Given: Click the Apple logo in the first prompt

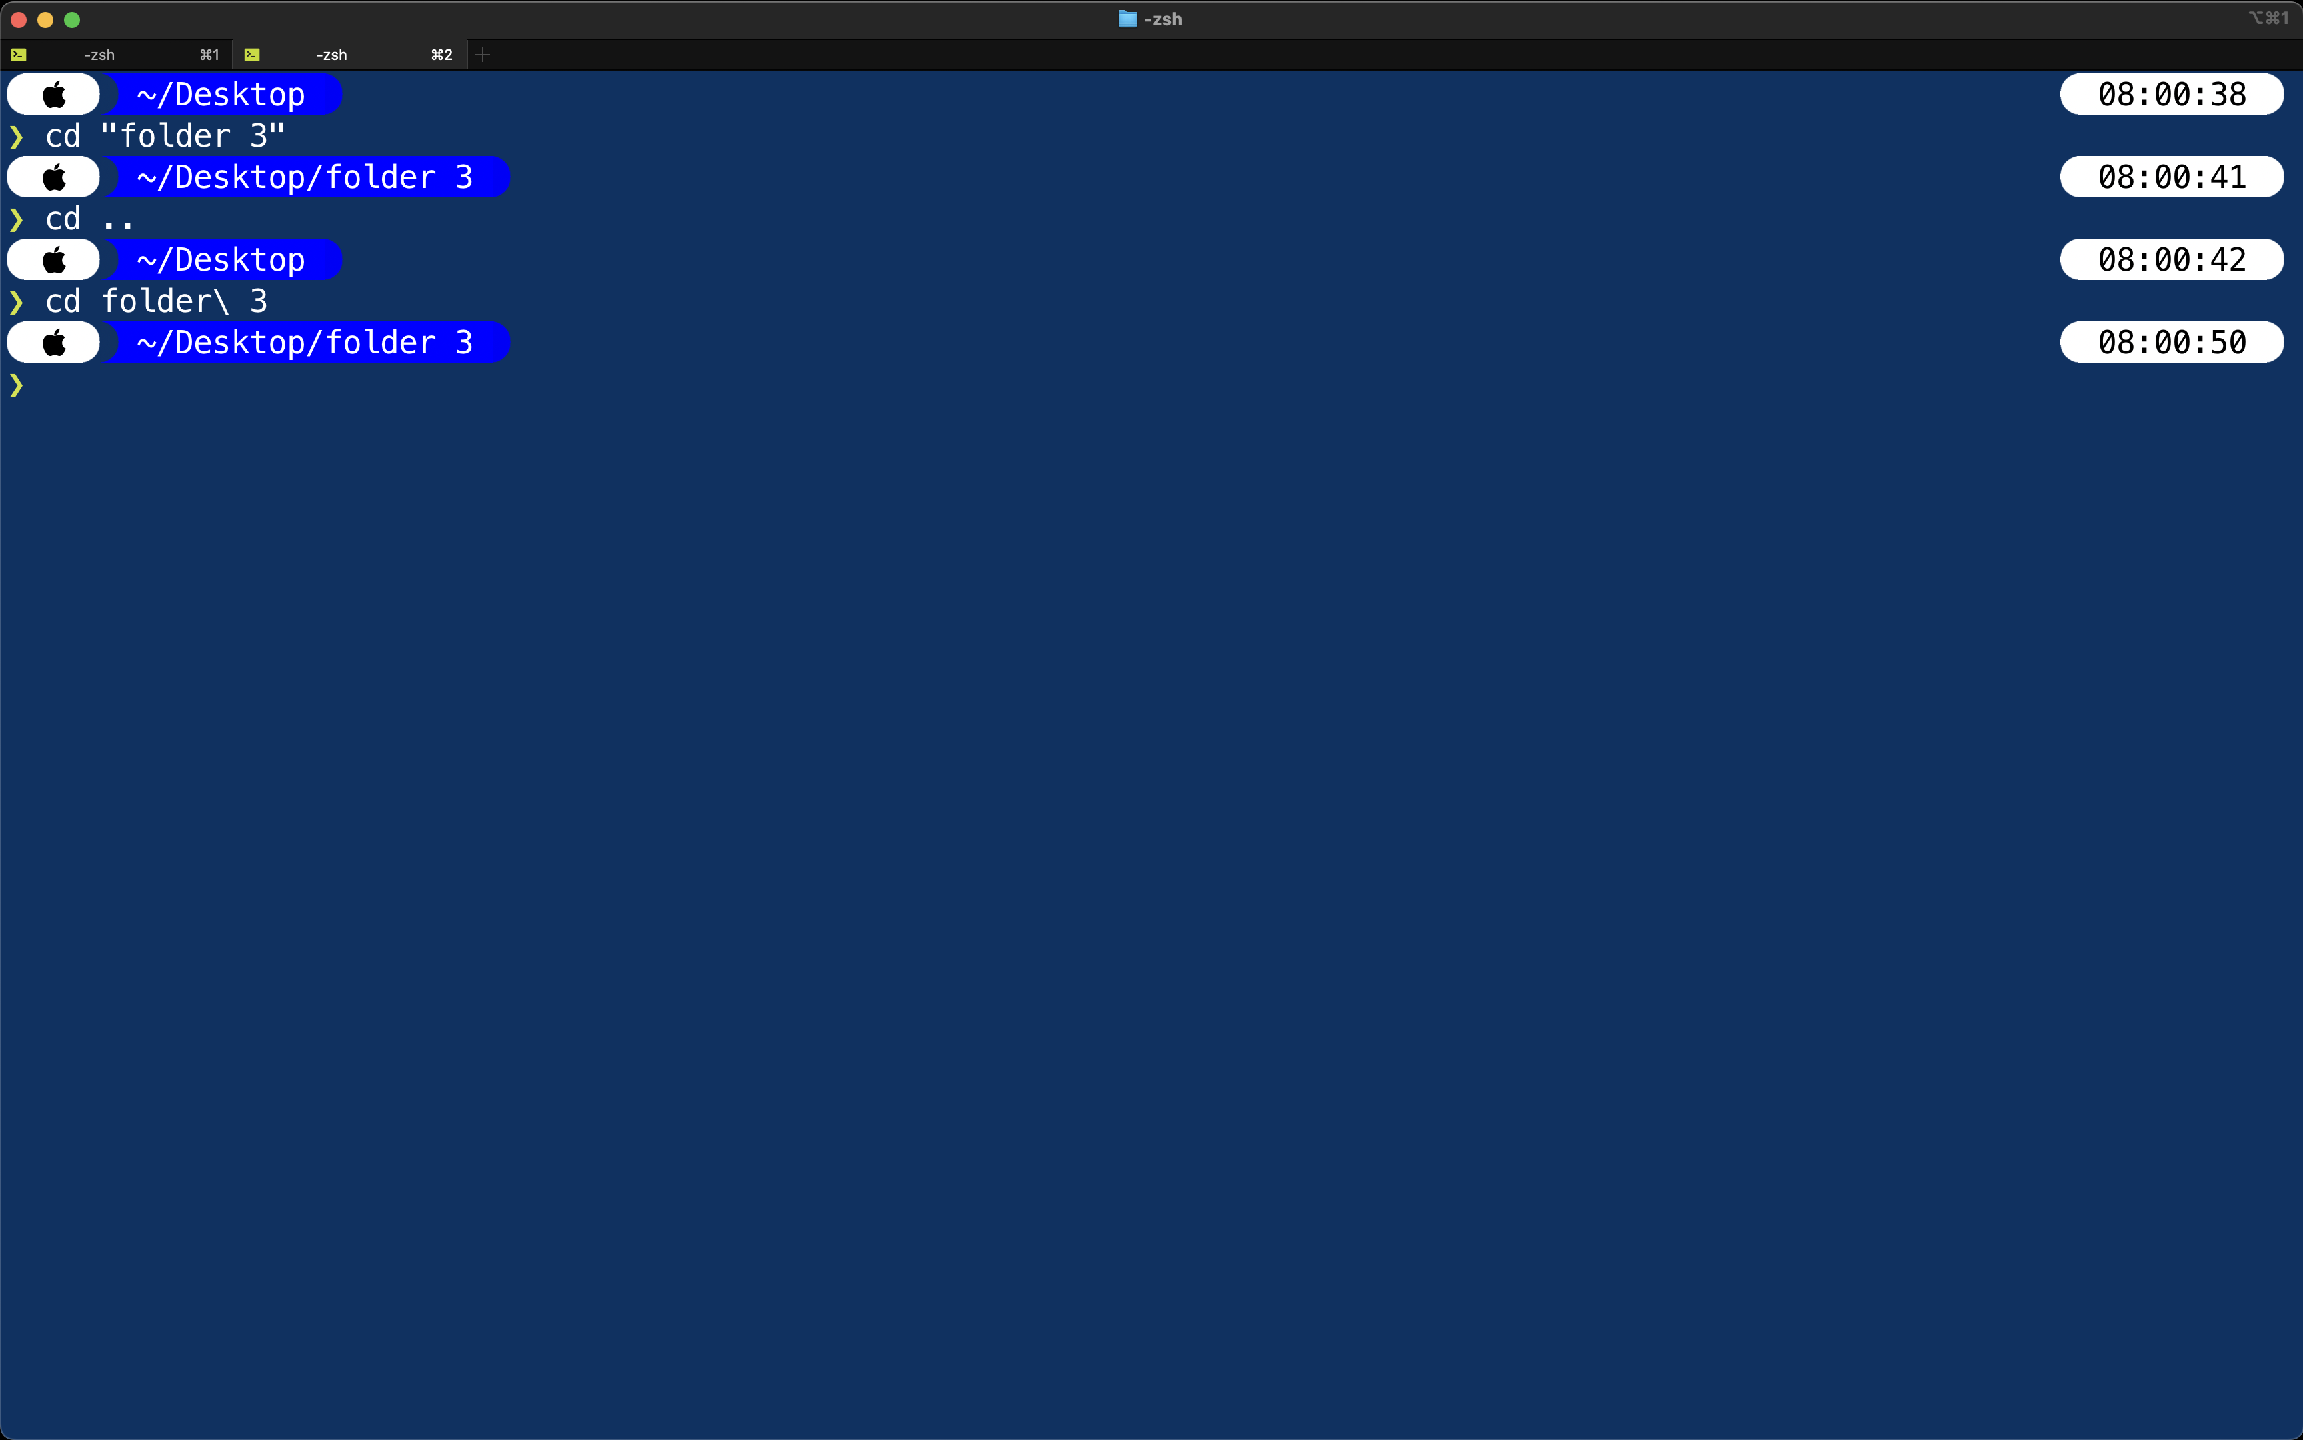Looking at the screenshot, I should coord(55,94).
